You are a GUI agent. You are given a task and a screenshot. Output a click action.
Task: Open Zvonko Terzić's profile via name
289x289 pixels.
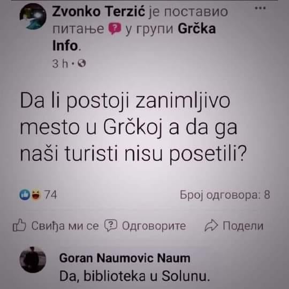pyautogui.click(x=98, y=12)
